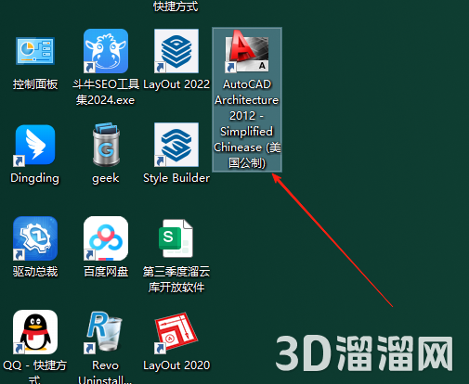Click the 斗牛SEO工具集2024.exe label
Image resolution: width=469 pixels, height=384 pixels.
(x=106, y=92)
